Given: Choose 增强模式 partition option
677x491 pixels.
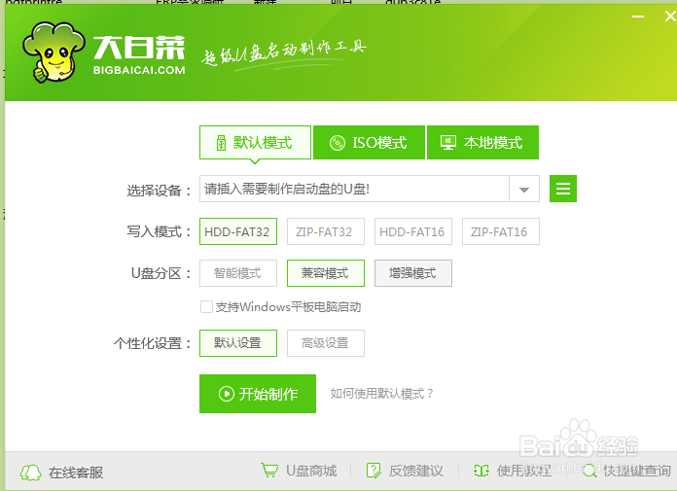Looking at the screenshot, I should click(x=413, y=273).
